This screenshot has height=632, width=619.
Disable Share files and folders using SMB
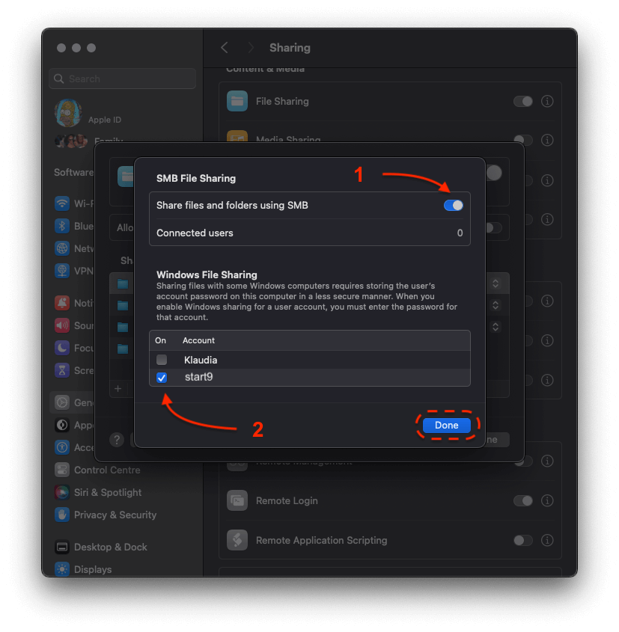453,205
